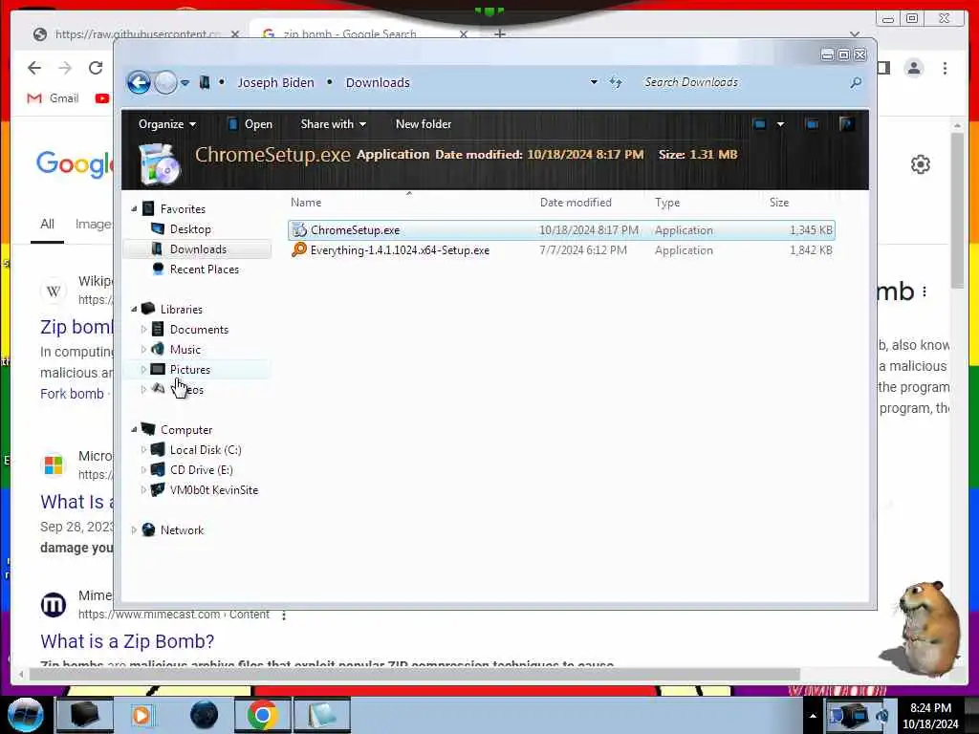Refresh the Downloads folder view

point(616,82)
